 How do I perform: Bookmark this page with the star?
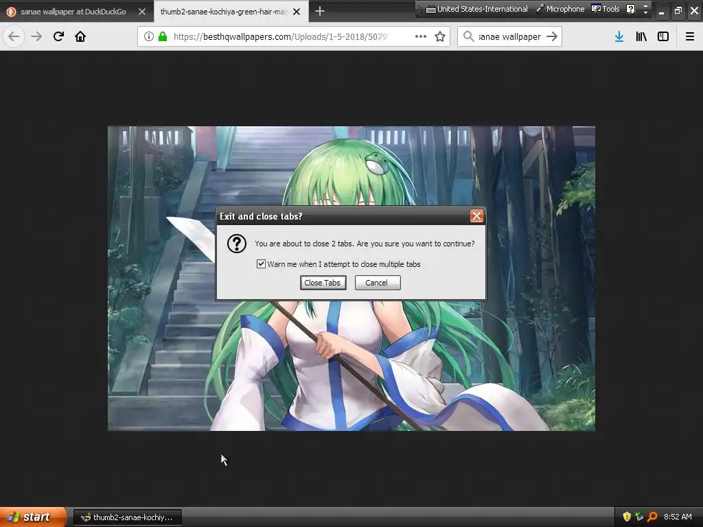440,36
